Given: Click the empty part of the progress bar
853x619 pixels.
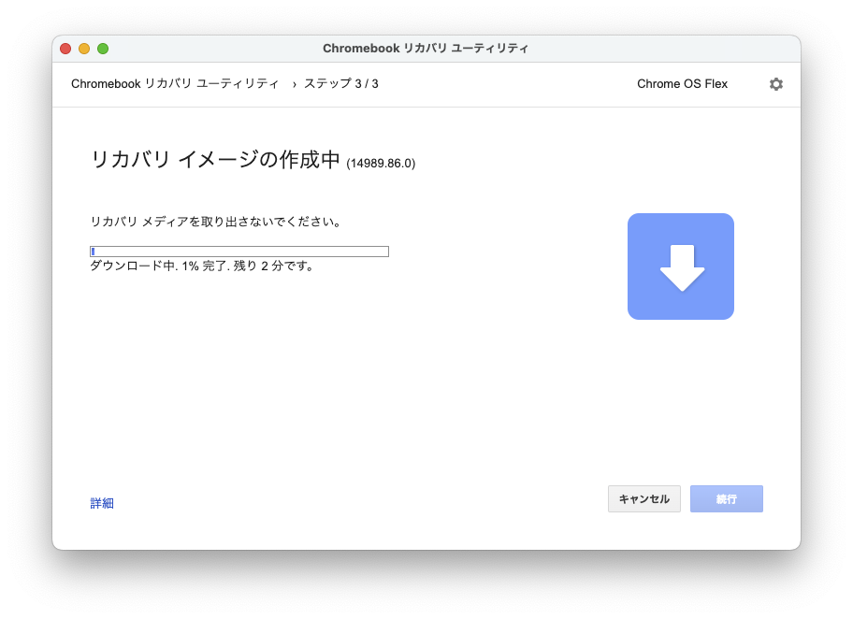Looking at the screenshot, I should click(x=243, y=252).
